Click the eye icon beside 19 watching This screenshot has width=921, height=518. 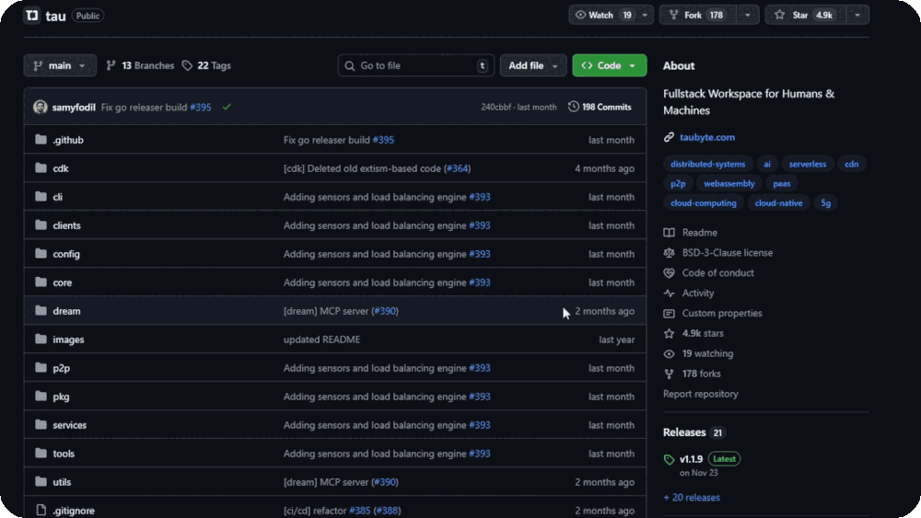click(x=669, y=353)
